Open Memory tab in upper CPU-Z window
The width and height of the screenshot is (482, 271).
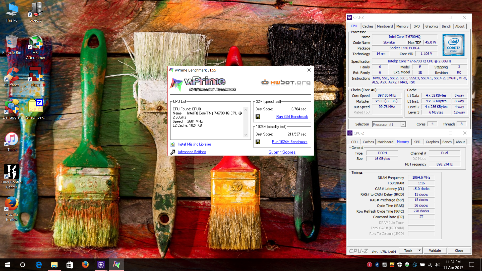point(402,26)
